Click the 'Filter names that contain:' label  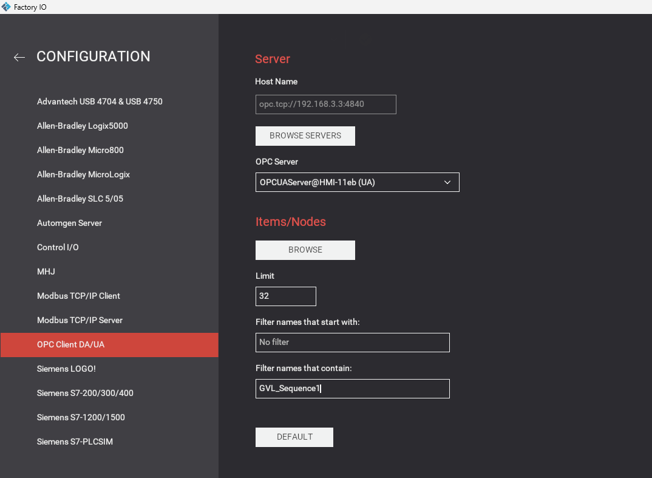[304, 368]
